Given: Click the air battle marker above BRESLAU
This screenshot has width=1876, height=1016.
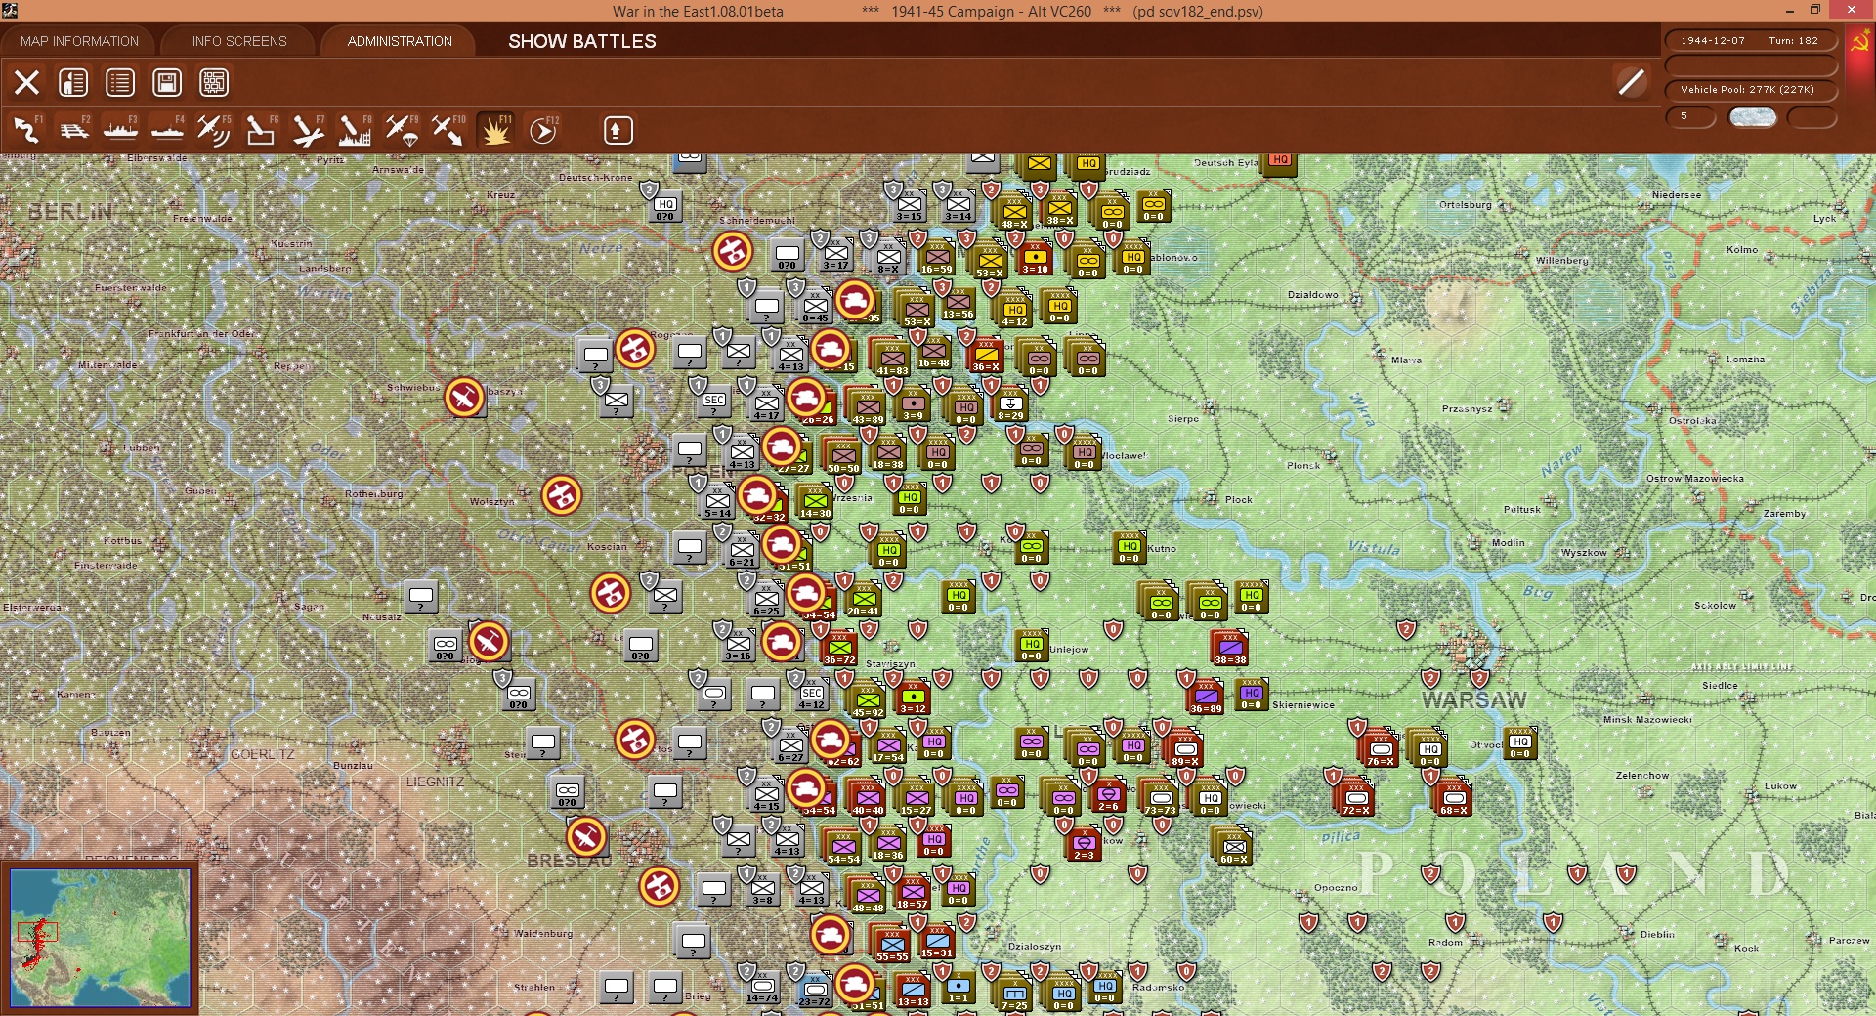Looking at the screenshot, I should 586,837.
